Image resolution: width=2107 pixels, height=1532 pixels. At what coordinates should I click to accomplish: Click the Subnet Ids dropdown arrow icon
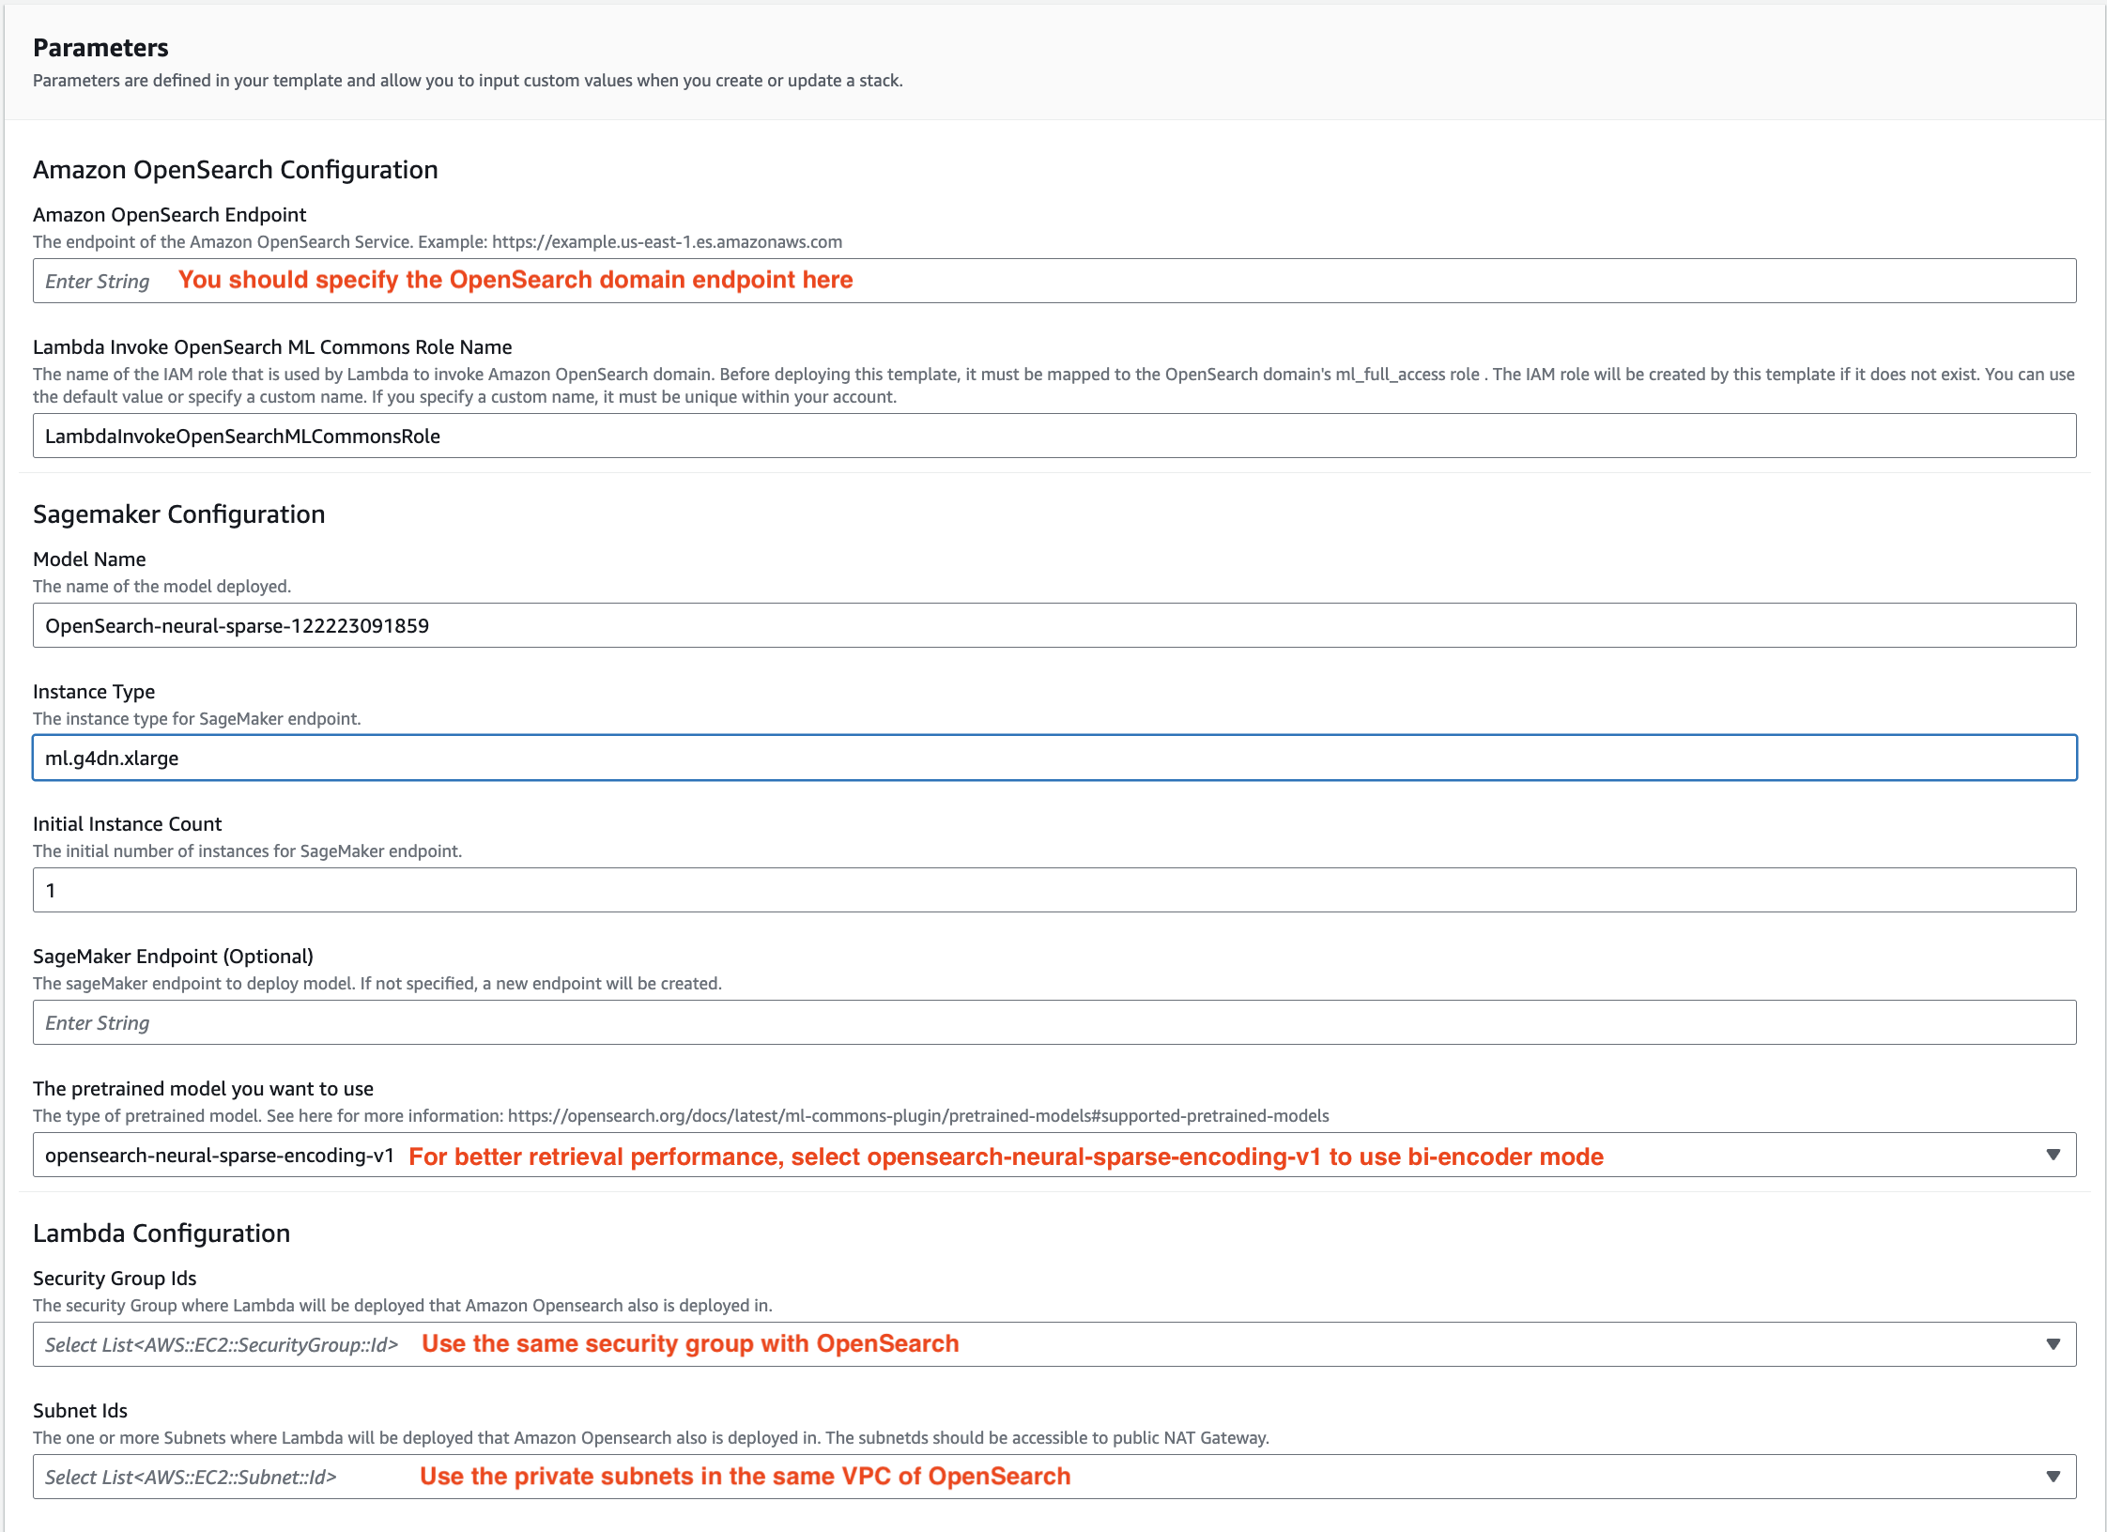point(2053,1477)
